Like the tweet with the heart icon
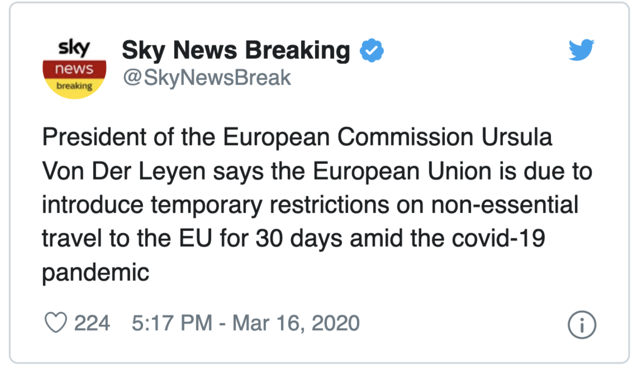Screen dimensions: 636x368 tap(55, 323)
